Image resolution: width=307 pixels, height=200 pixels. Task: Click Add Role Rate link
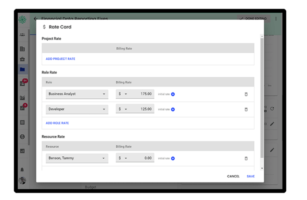(x=57, y=123)
